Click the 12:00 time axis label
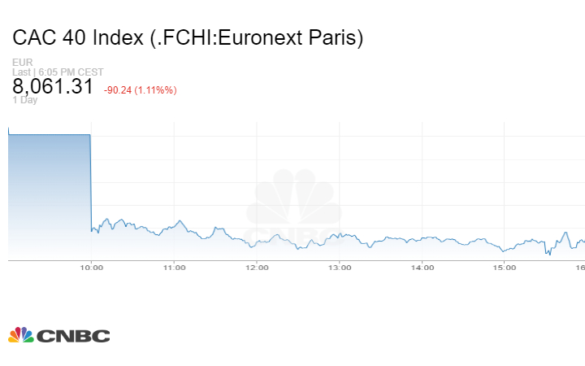 pos(257,268)
